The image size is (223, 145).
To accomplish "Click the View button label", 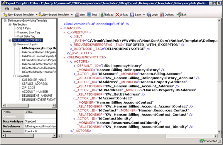I will pyautogui.click(x=83, y=15).
